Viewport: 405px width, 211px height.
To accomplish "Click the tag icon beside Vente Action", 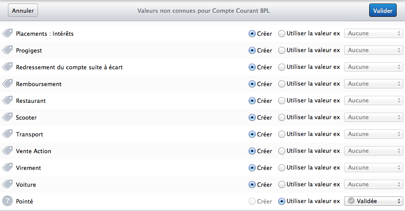I will tap(8, 151).
